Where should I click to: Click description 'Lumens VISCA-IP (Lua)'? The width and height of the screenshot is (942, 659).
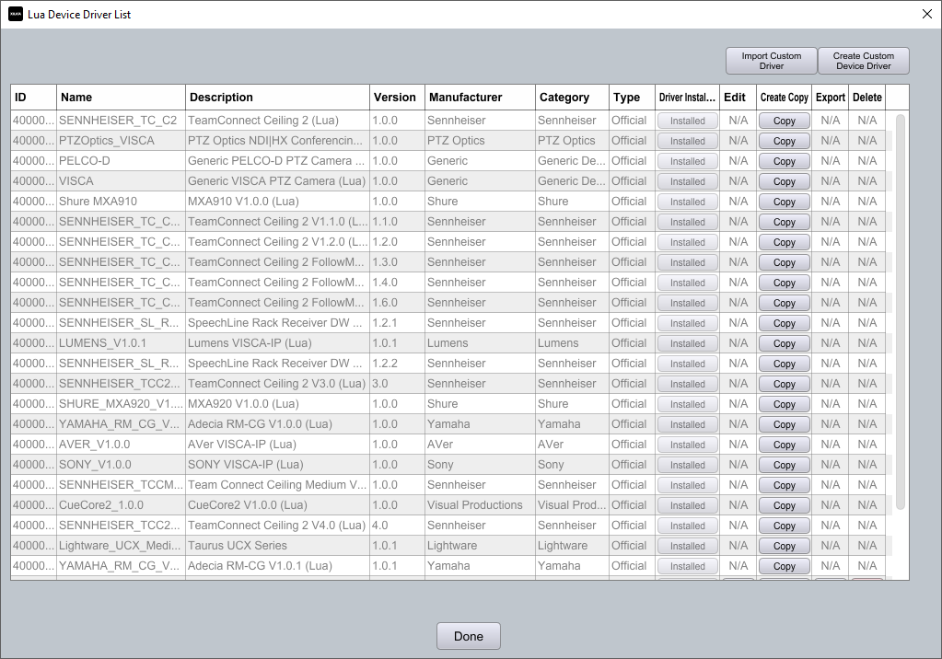pyautogui.click(x=277, y=343)
